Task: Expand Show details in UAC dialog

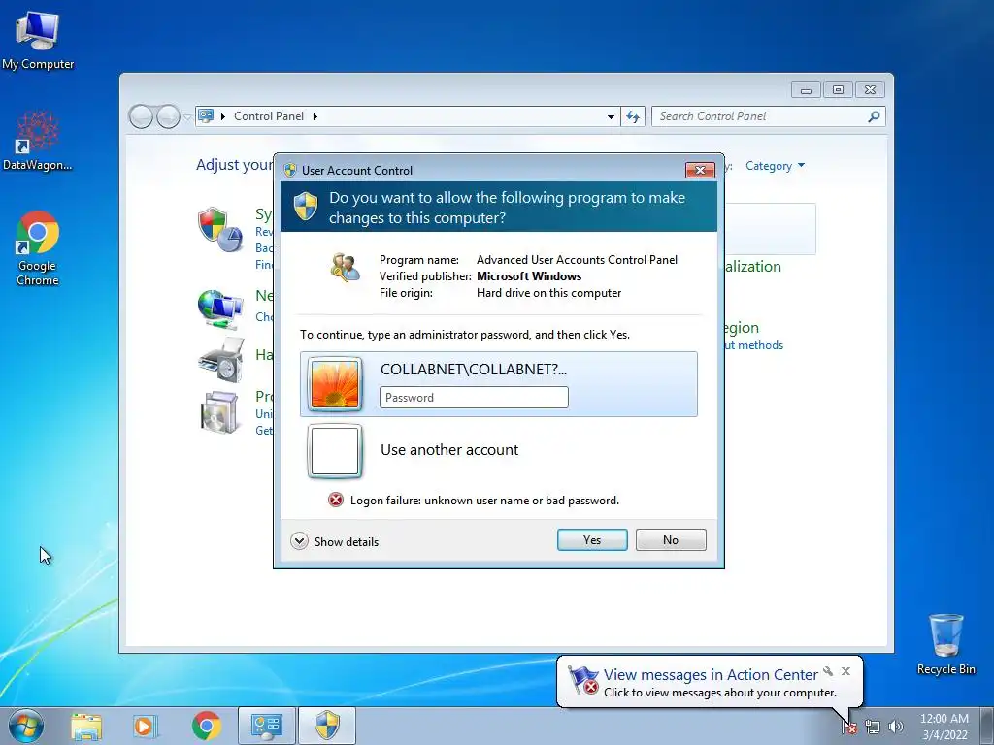Action: [x=335, y=541]
